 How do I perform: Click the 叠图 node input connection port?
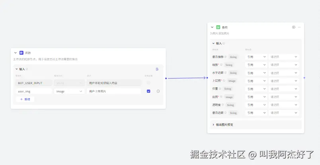pyautogui.click(x=207, y=78)
